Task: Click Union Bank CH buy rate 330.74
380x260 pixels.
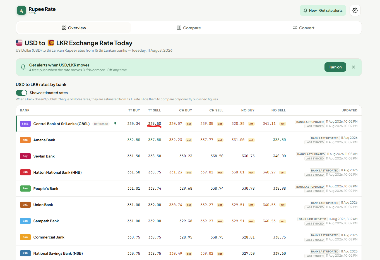Action: (175, 205)
